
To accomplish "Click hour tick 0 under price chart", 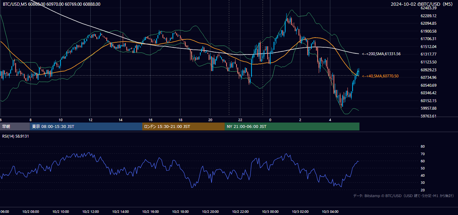I will click(x=270, y=120).
